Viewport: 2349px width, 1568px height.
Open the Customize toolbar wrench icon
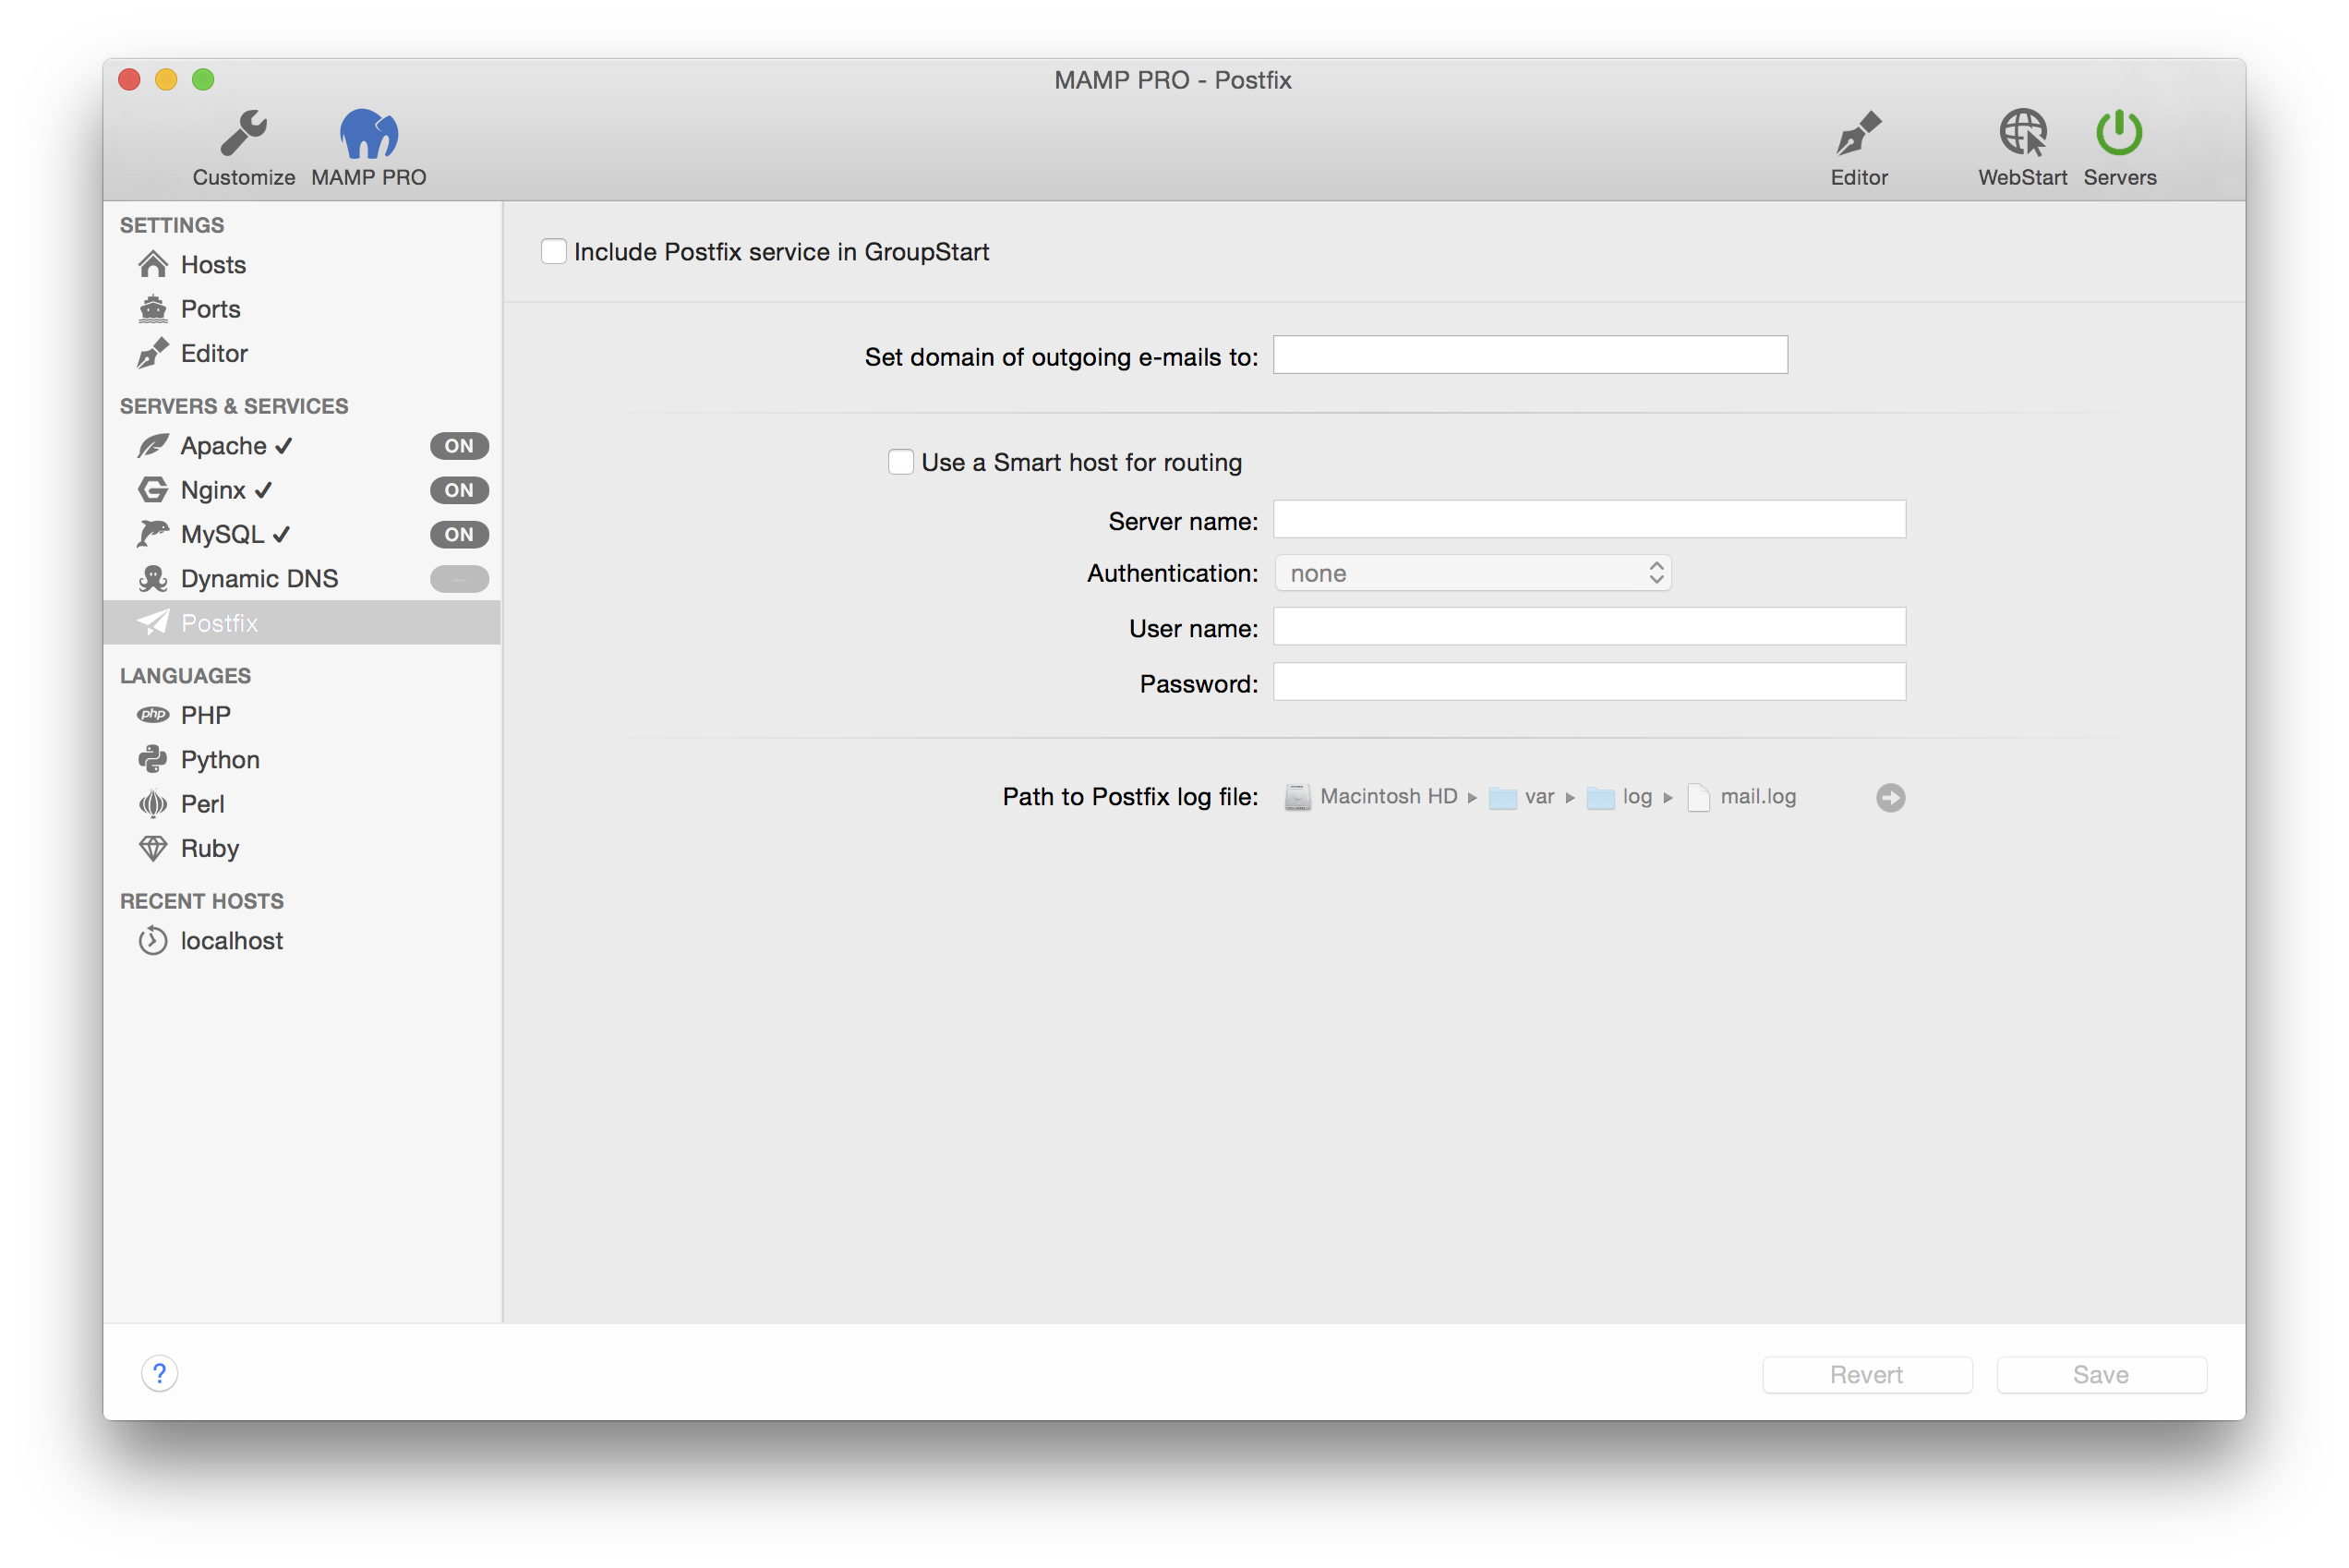[x=243, y=133]
